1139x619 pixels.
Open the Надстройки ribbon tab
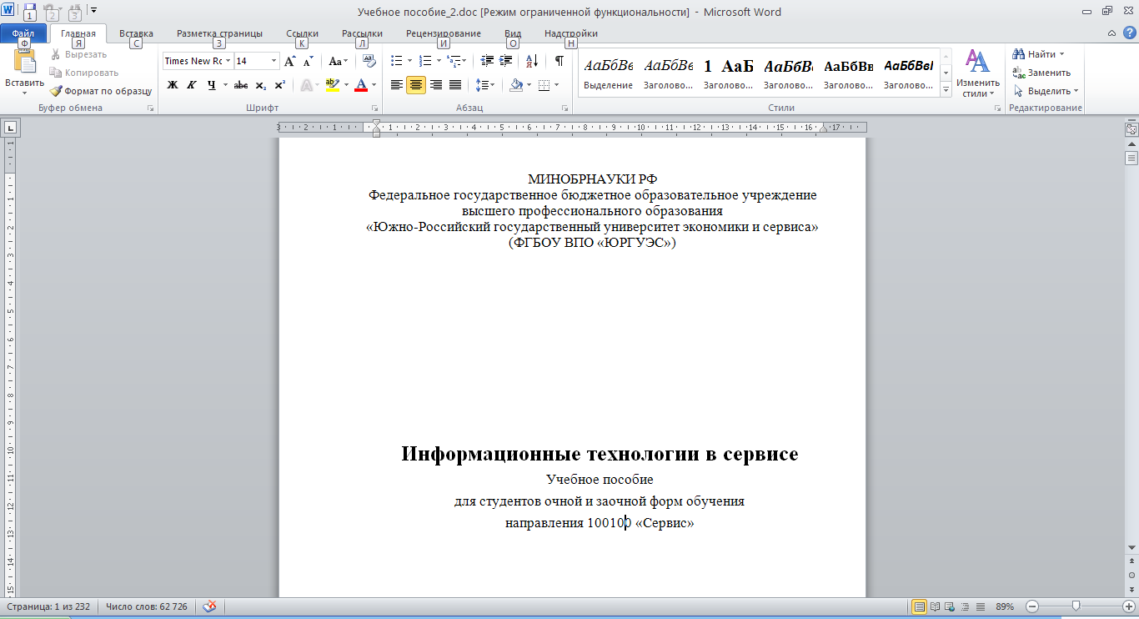571,33
